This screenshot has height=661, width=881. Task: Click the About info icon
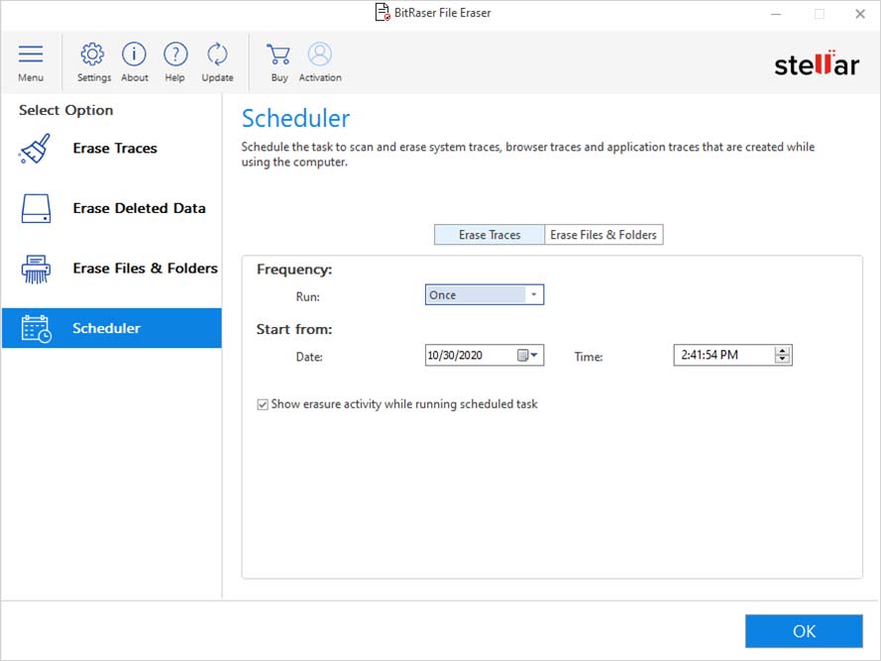(134, 55)
